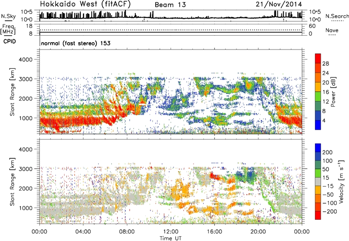Screen dimensions: 349x241
Task: Click the 'N.Search' legend label
Action: 337,16
